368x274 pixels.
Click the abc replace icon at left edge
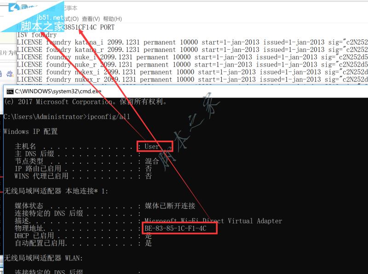pyautogui.click(x=10, y=74)
